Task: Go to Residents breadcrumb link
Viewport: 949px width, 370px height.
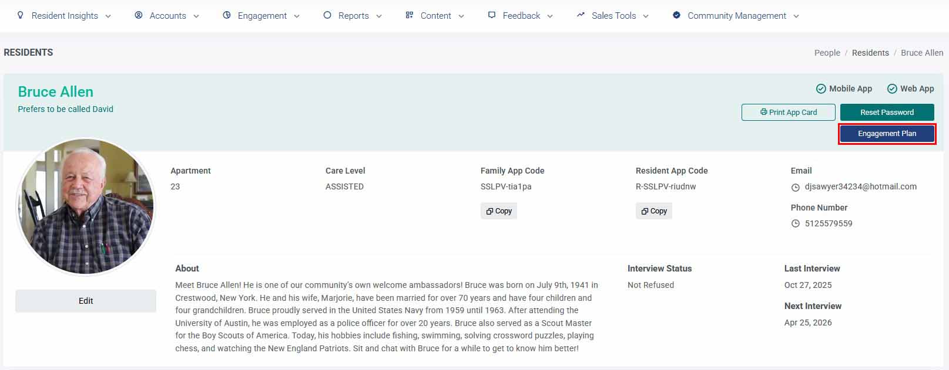Action: pyautogui.click(x=870, y=53)
